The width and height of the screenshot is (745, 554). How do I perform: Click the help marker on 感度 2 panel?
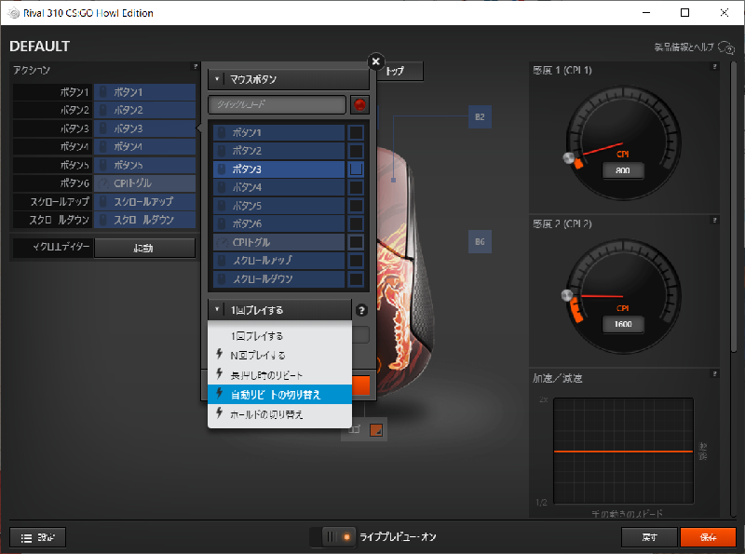pyautogui.click(x=714, y=220)
